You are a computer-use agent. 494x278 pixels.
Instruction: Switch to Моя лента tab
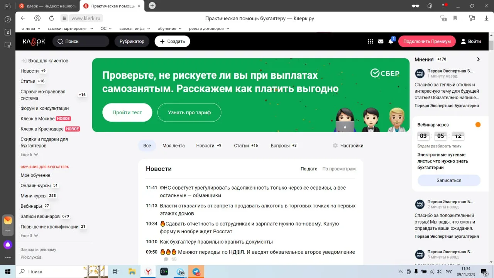[x=173, y=146]
